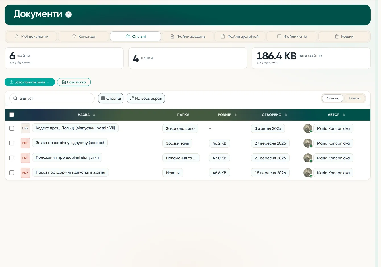This screenshot has height=267, width=381.
Task: Click Maria Konopnicka avatar in the 15 вересня row
Action: (308, 173)
